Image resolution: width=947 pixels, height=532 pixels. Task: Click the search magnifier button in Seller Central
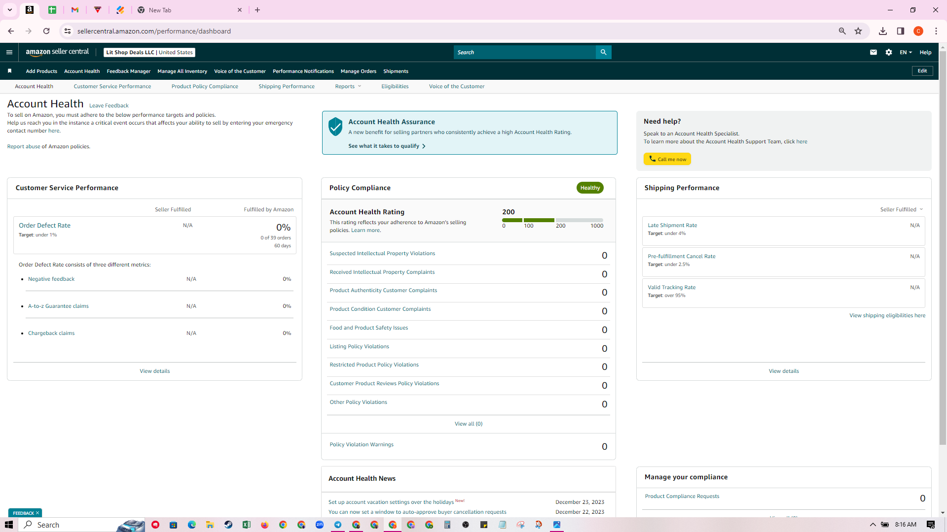point(603,52)
